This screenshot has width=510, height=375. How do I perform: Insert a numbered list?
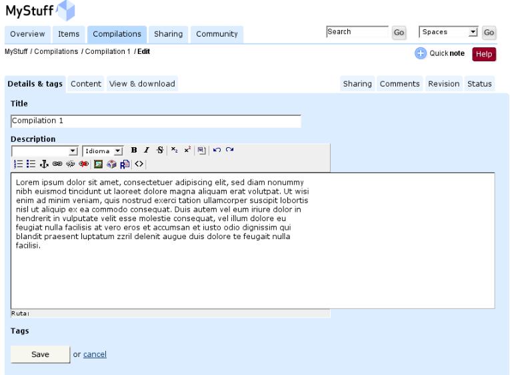coord(17,163)
